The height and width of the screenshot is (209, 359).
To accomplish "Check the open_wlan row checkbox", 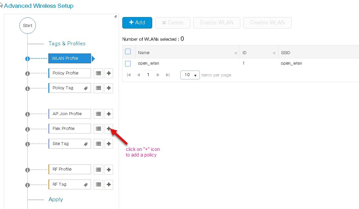I will (x=128, y=64).
